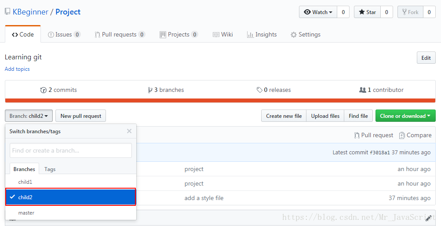Click the stargazers count next to Star

click(386, 12)
